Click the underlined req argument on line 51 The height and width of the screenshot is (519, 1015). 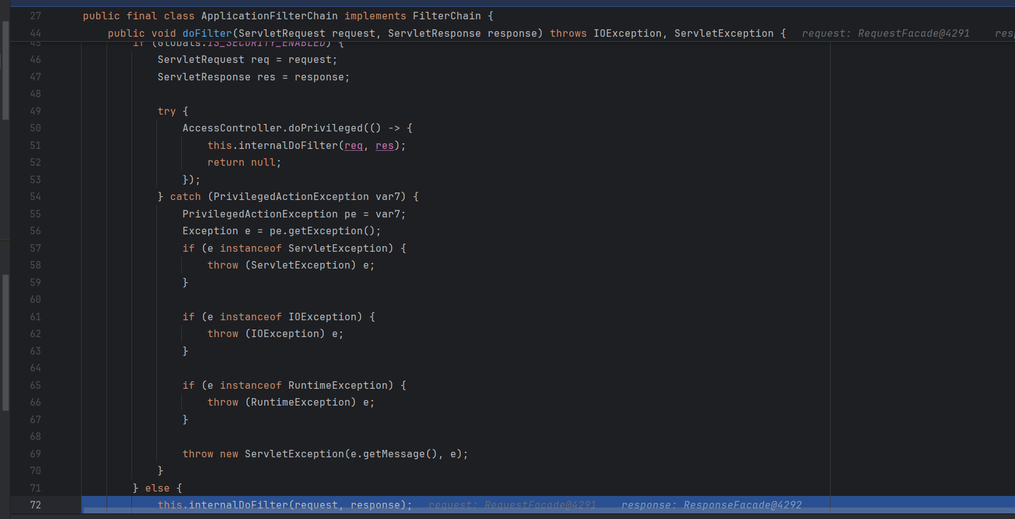click(353, 145)
